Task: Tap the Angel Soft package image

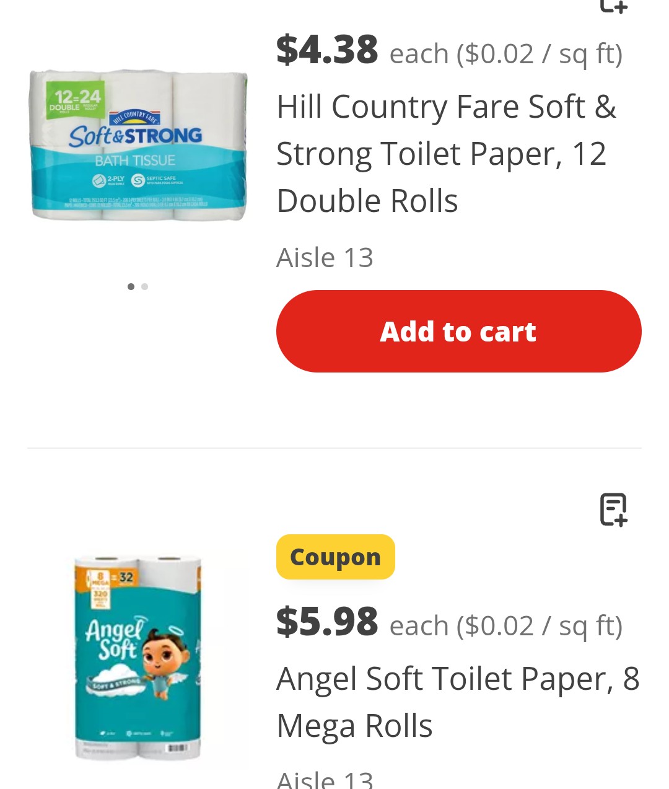Action: pos(138,657)
